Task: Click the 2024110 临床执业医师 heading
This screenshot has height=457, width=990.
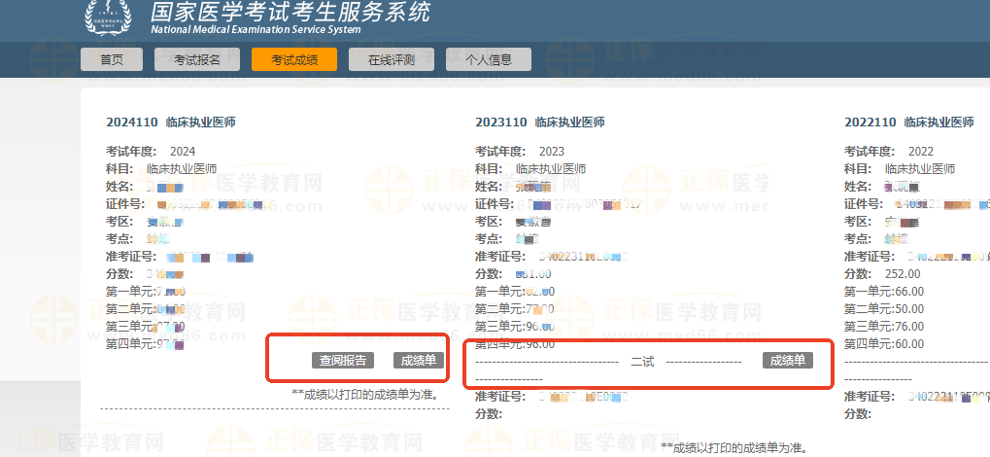Action: click(x=171, y=123)
